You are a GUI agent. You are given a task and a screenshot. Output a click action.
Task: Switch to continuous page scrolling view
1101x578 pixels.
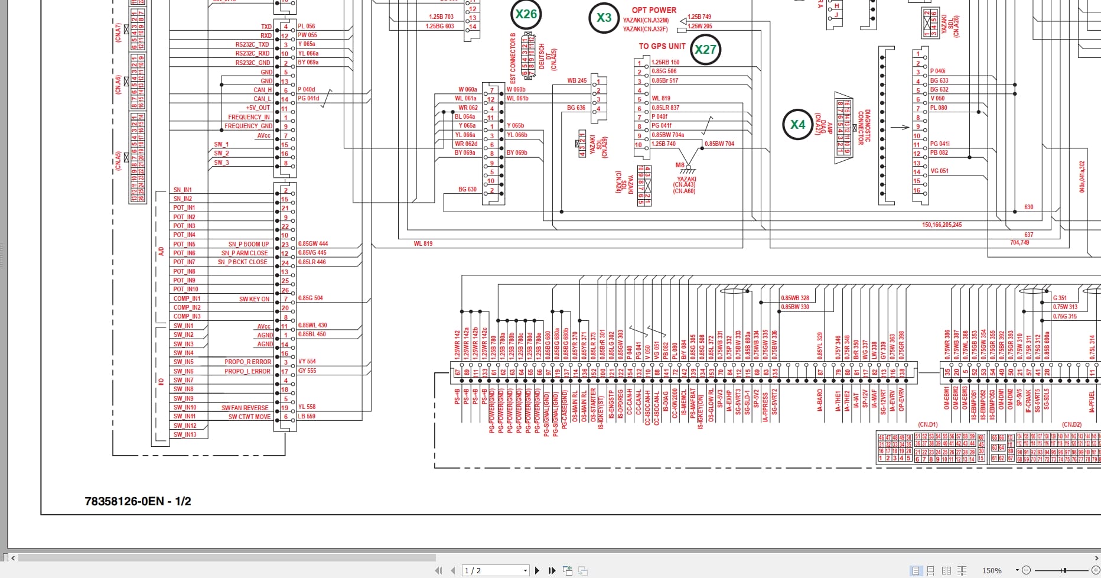pos(931,570)
